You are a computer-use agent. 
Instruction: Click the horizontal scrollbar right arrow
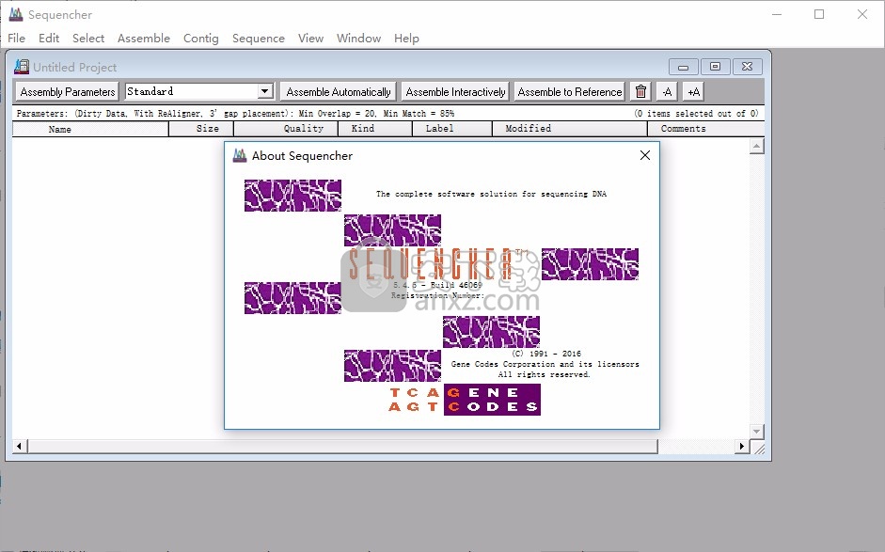coord(742,447)
